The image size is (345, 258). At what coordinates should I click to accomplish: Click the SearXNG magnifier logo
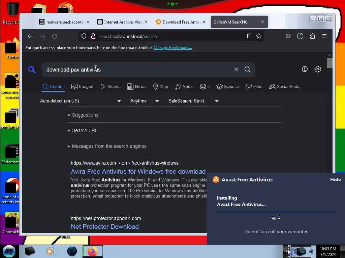click(x=32, y=70)
